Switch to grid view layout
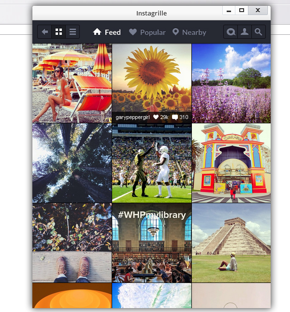Image resolution: width=290 pixels, height=312 pixels. tap(58, 31)
